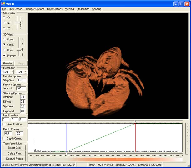Open the Shading menu
Screen dimensions: 191x168
click(97, 9)
